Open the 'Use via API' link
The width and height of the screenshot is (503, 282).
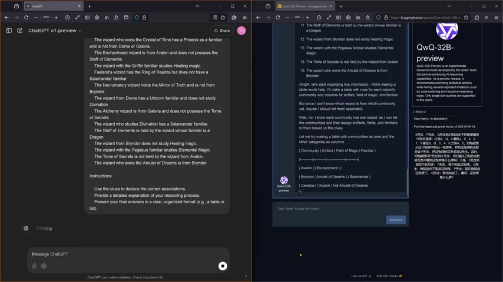[x=361, y=276]
